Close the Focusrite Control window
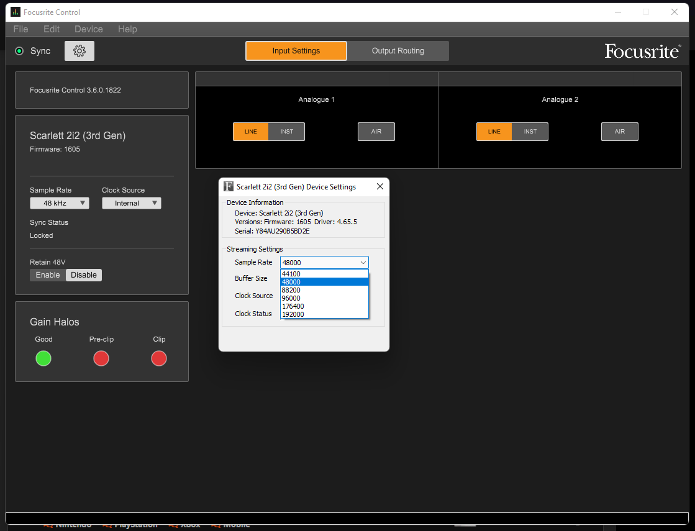The width and height of the screenshot is (695, 531). pyautogui.click(x=674, y=12)
